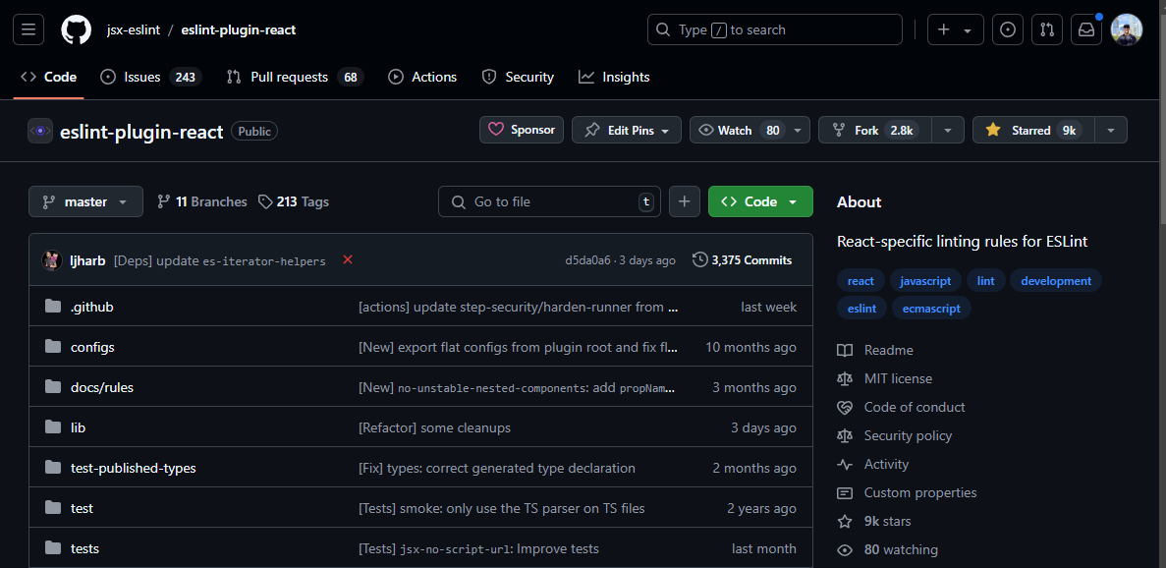Check the failed status red X icon
This screenshot has height=568, width=1166.
click(348, 259)
